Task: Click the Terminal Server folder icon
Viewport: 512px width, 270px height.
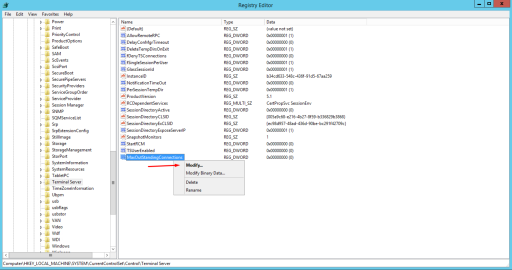Action: 47,182
